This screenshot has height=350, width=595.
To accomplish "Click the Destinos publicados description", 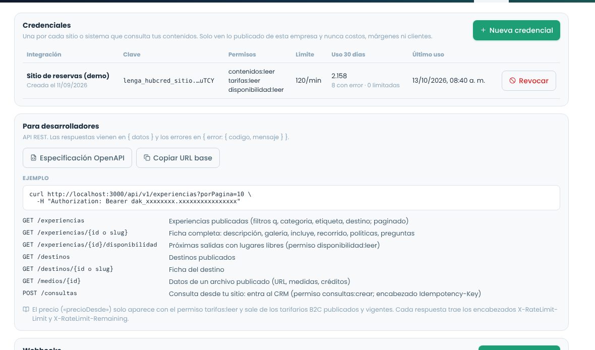I will (202, 257).
